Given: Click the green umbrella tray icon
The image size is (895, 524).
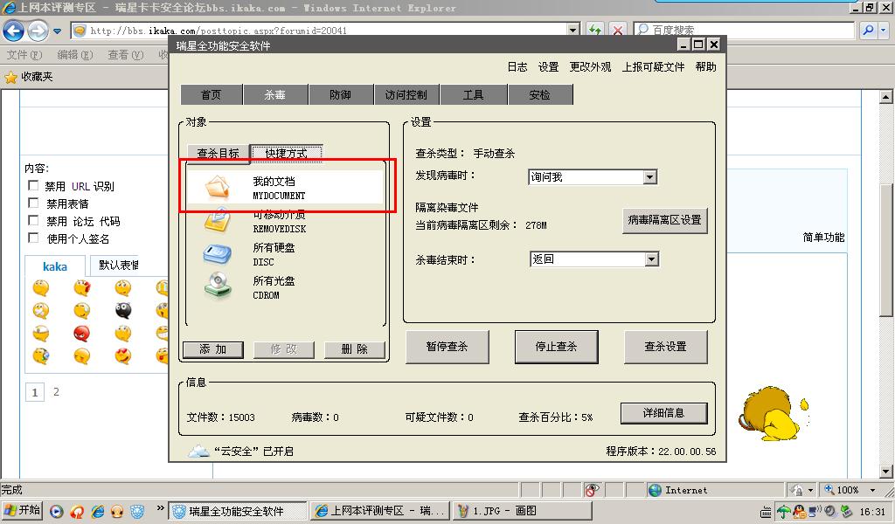Looking at the screenshot, I should coord(784,512).
